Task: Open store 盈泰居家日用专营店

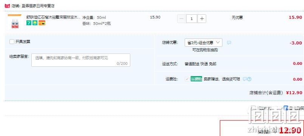Action: click(x=39, y=6)
